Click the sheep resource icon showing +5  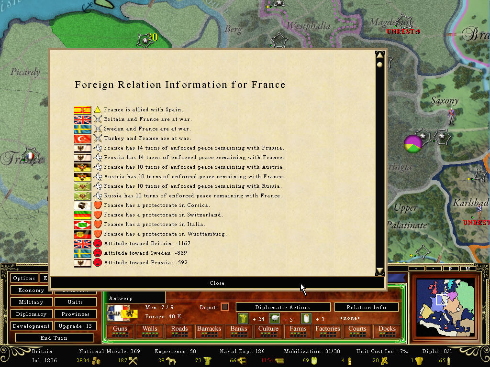click(x=275, y=318)
